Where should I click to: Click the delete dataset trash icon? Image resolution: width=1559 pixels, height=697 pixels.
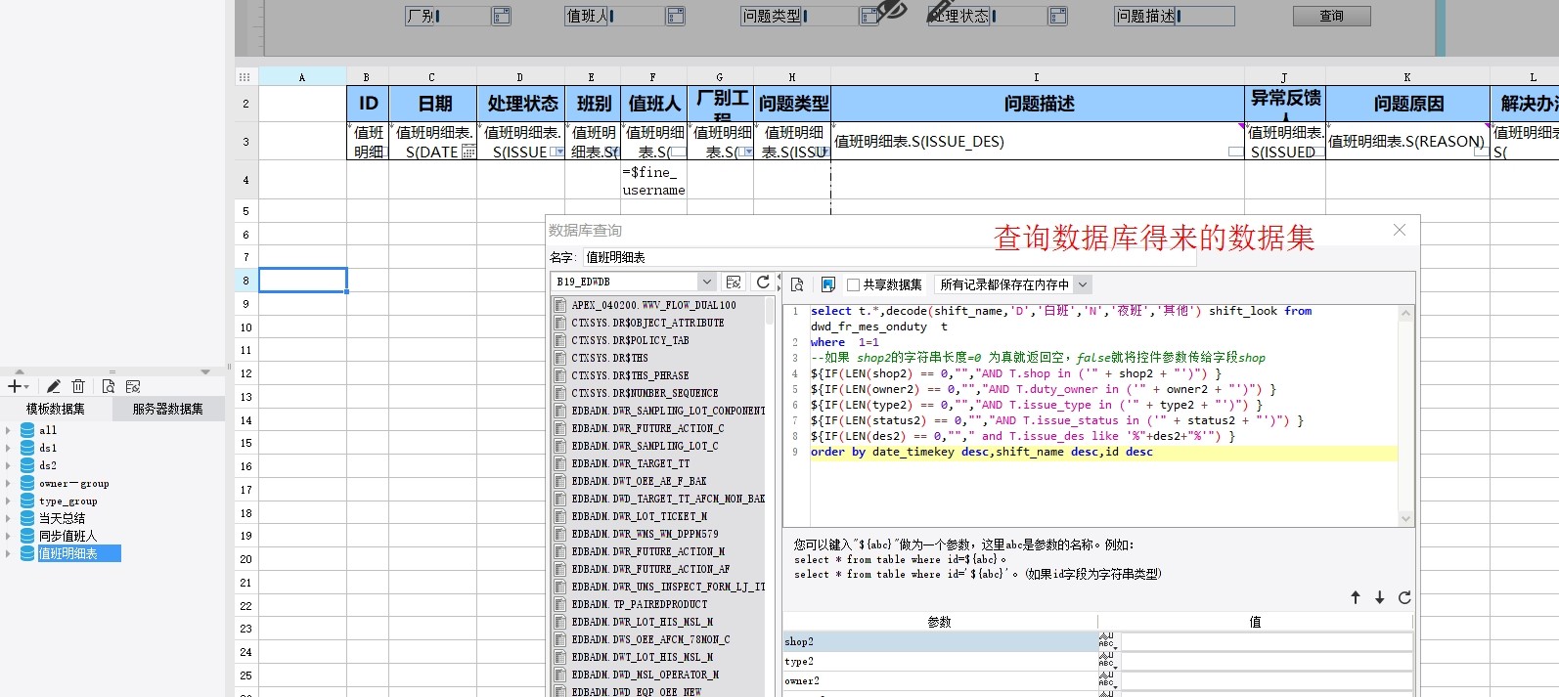coord(79,386)
